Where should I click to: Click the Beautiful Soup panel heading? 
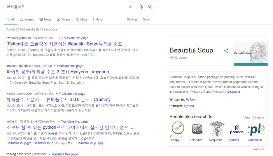click(191, 50)
